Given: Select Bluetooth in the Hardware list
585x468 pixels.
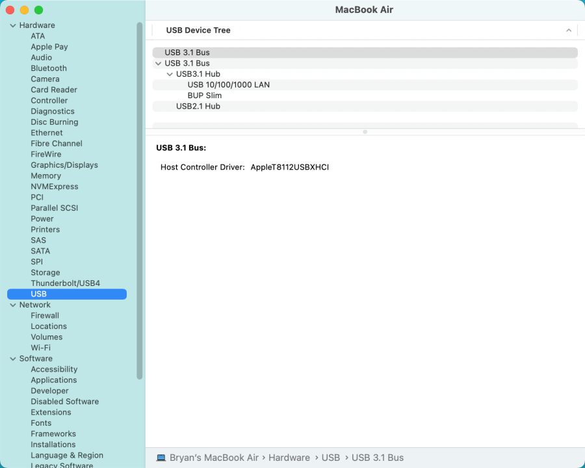Looking at the screenshot, I should [x=49, y=68].
